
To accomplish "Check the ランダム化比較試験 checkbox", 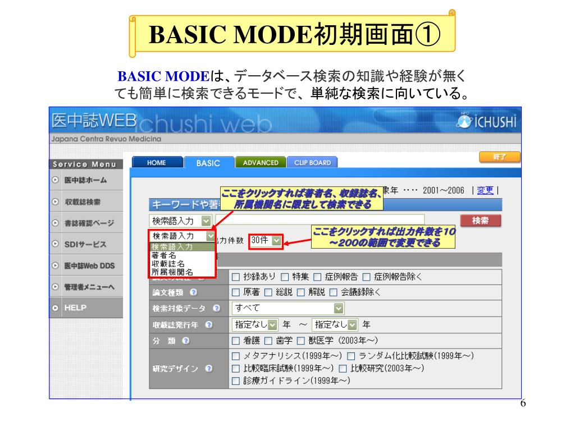I will [x=351, y=356].
